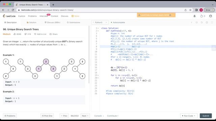216x121 pixels.
Task: Go to the Next problem
Action: pos(85,116)
